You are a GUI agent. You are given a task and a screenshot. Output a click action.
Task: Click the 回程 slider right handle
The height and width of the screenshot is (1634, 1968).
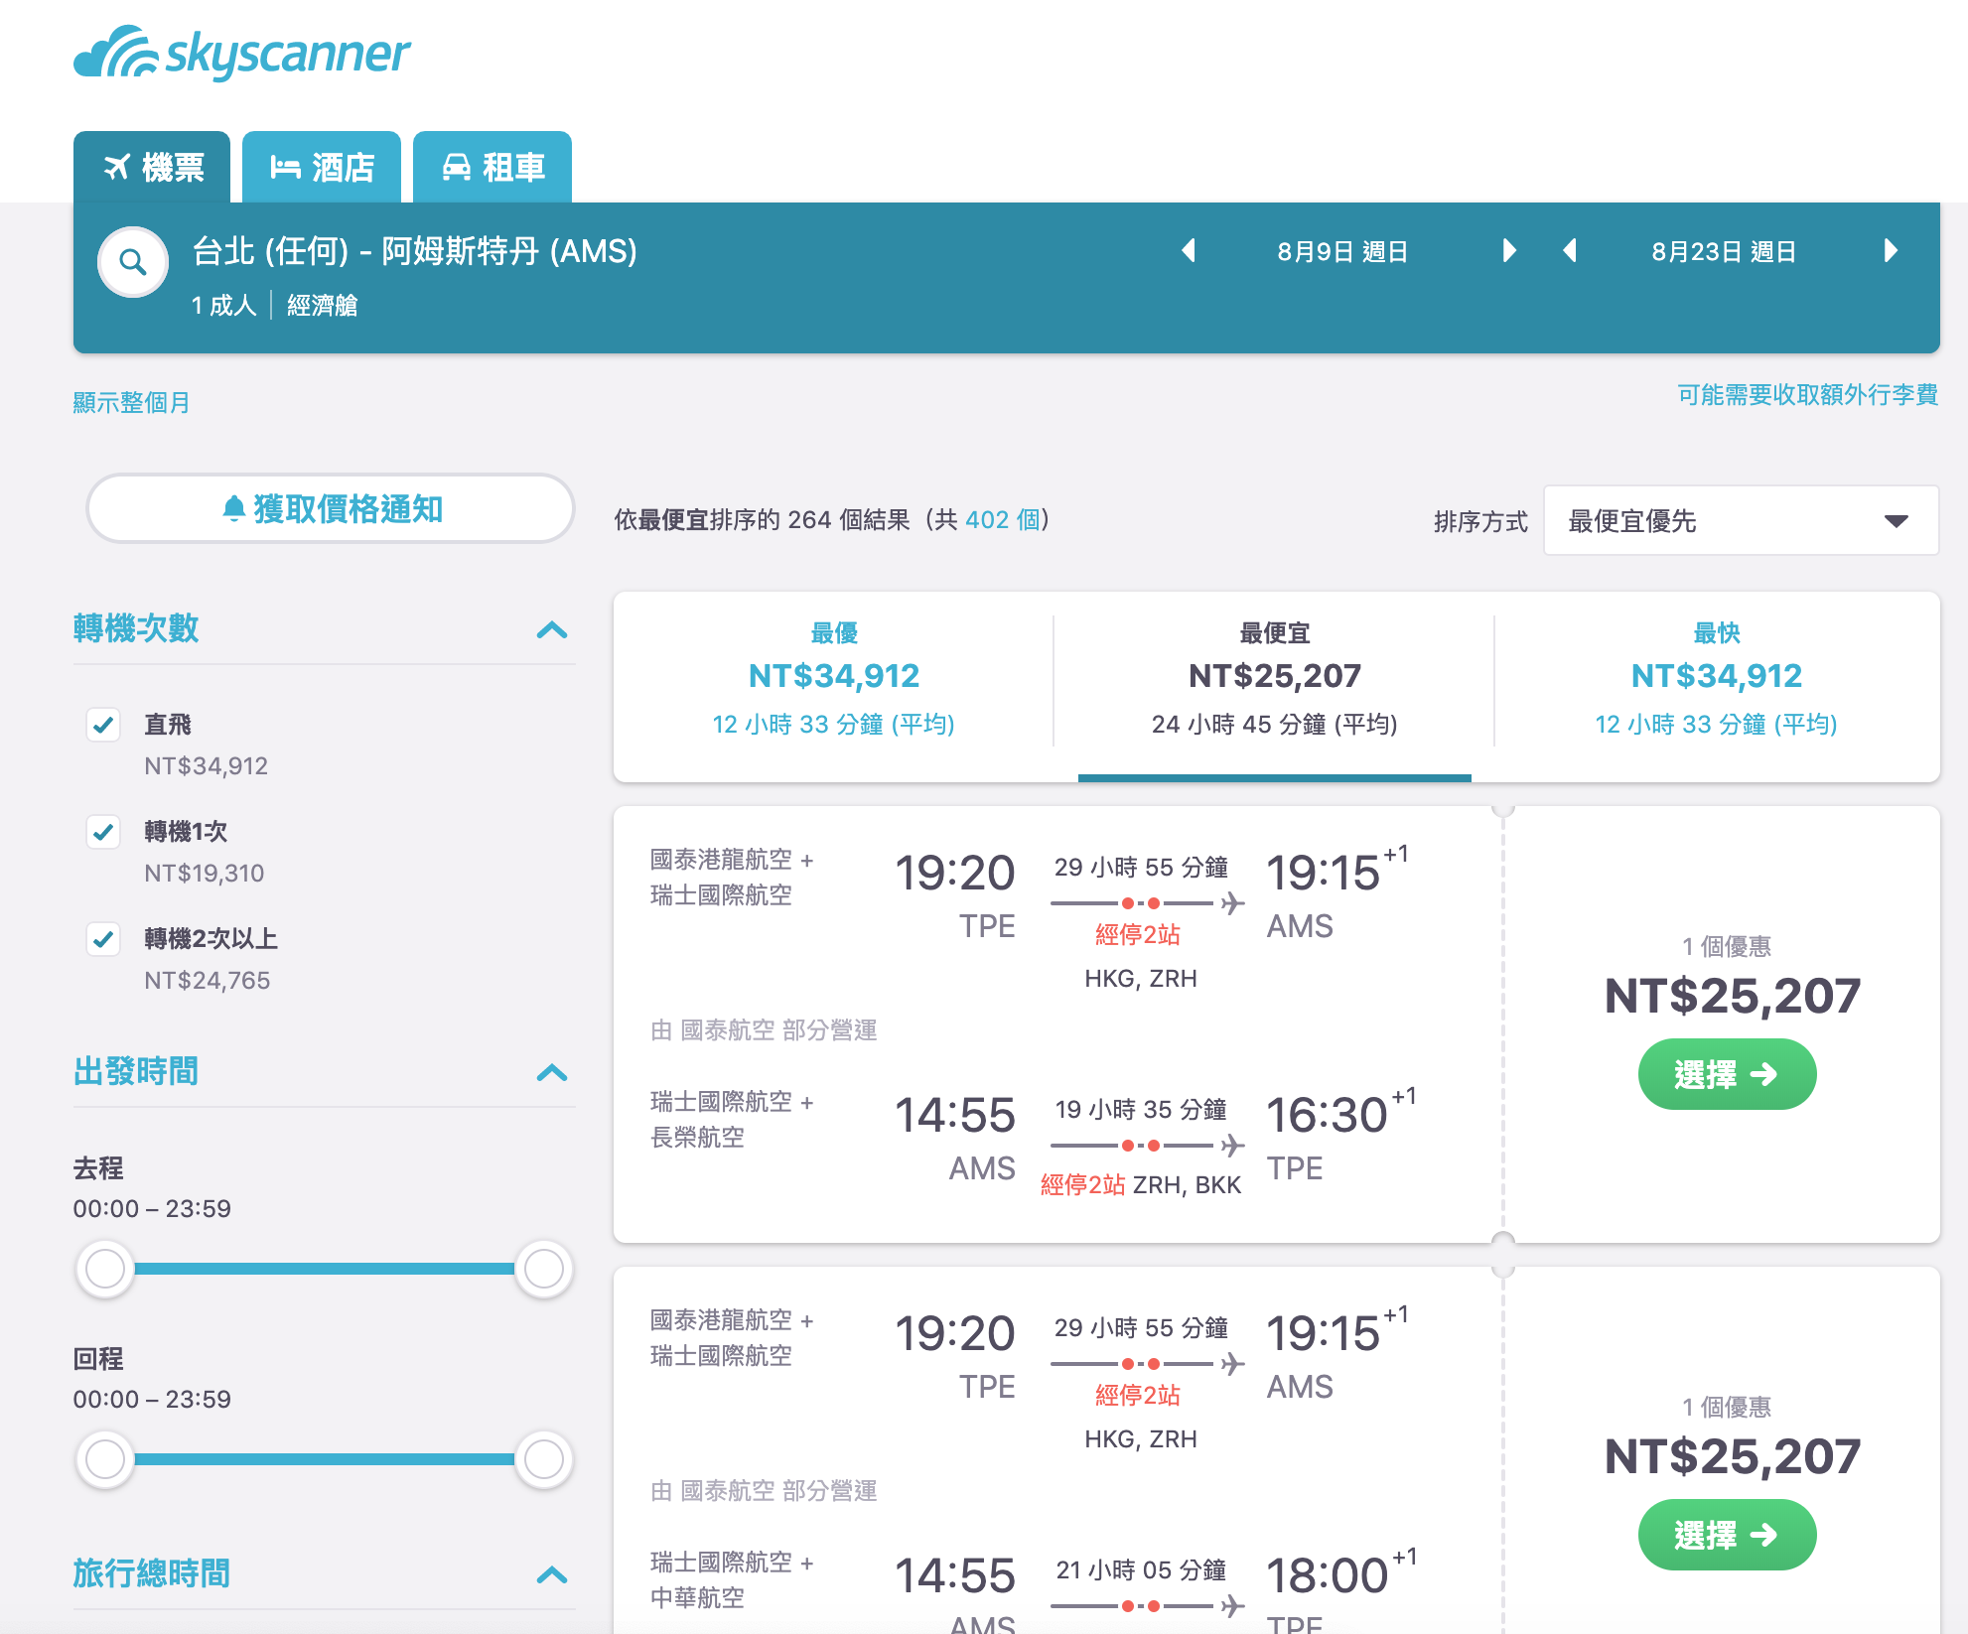point(544,1458)
